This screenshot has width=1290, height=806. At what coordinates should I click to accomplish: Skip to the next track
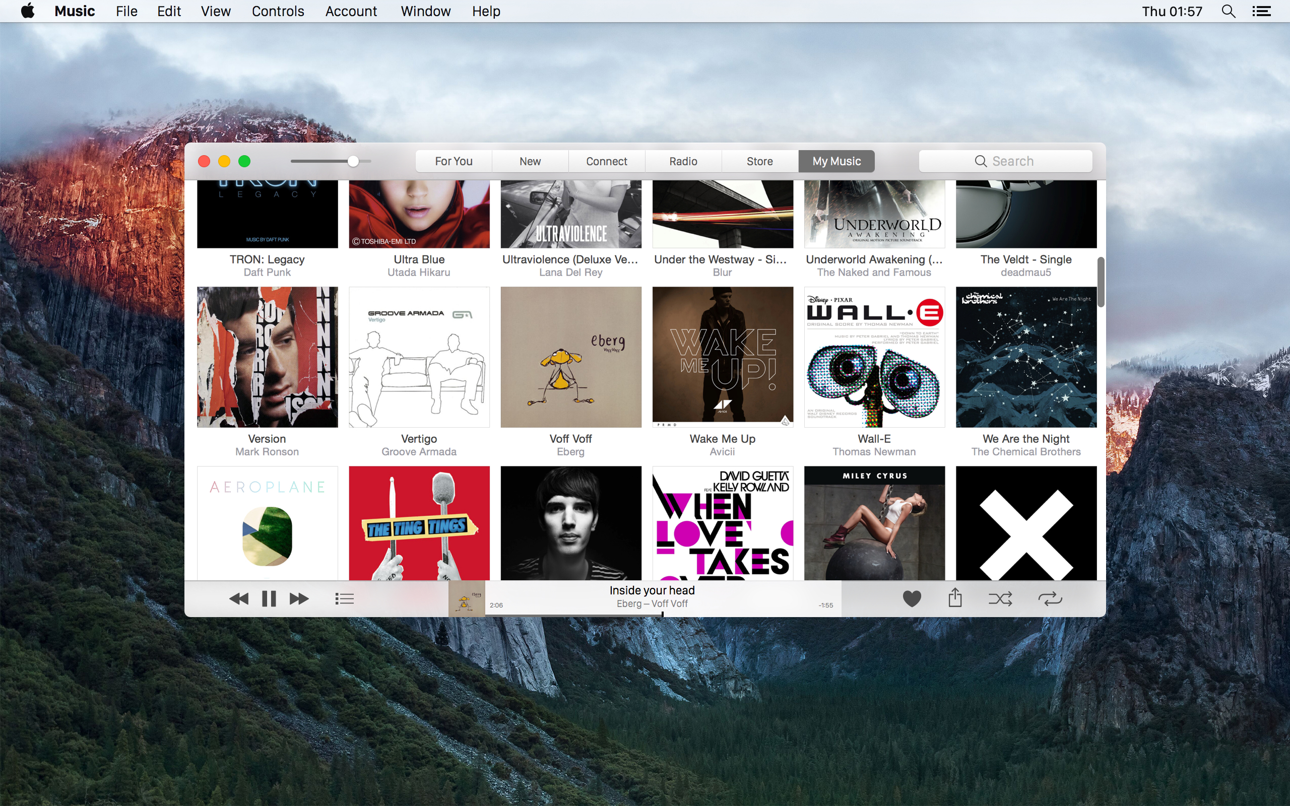(x=299, y=598)
